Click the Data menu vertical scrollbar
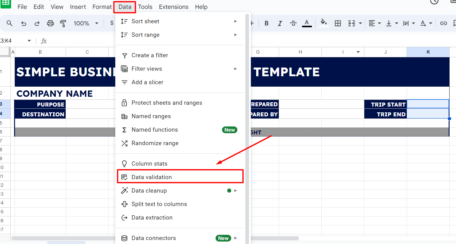456x244 pixels. click(247, 129)
